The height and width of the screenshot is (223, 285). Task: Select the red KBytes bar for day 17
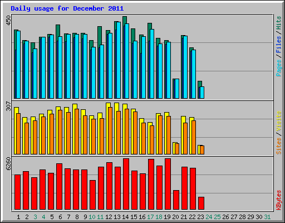coord(151,185)
